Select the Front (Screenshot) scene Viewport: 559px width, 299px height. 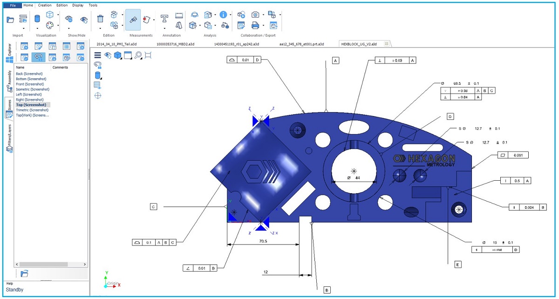(30, 84)
